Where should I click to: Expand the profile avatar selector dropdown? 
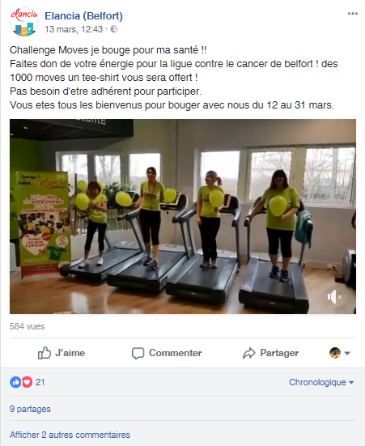tap(340, 353)
